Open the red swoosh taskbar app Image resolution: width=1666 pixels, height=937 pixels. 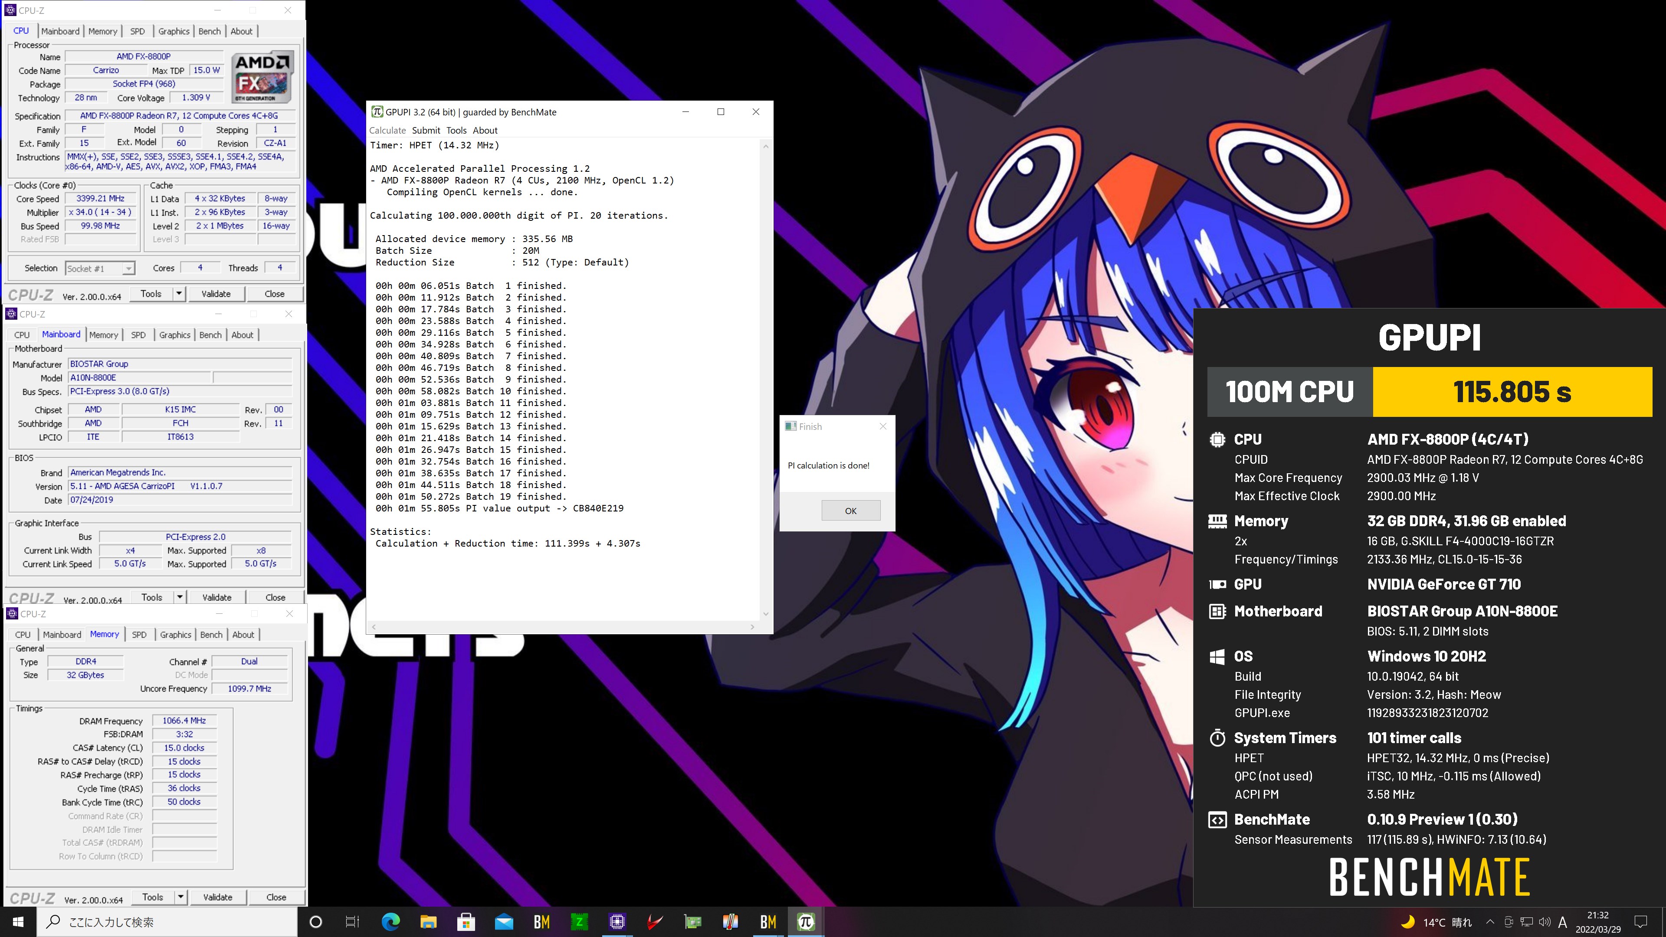tap(655, 922)
